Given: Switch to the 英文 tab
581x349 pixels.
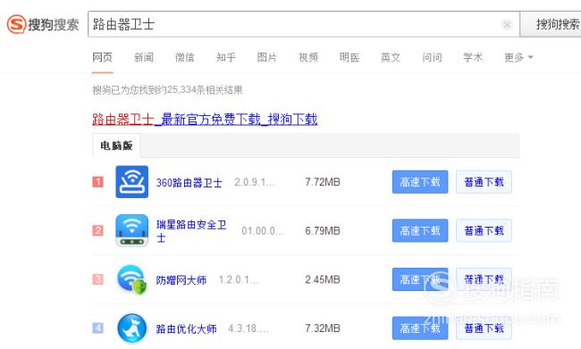Looking at the screenshot, I should click(391, 57).
